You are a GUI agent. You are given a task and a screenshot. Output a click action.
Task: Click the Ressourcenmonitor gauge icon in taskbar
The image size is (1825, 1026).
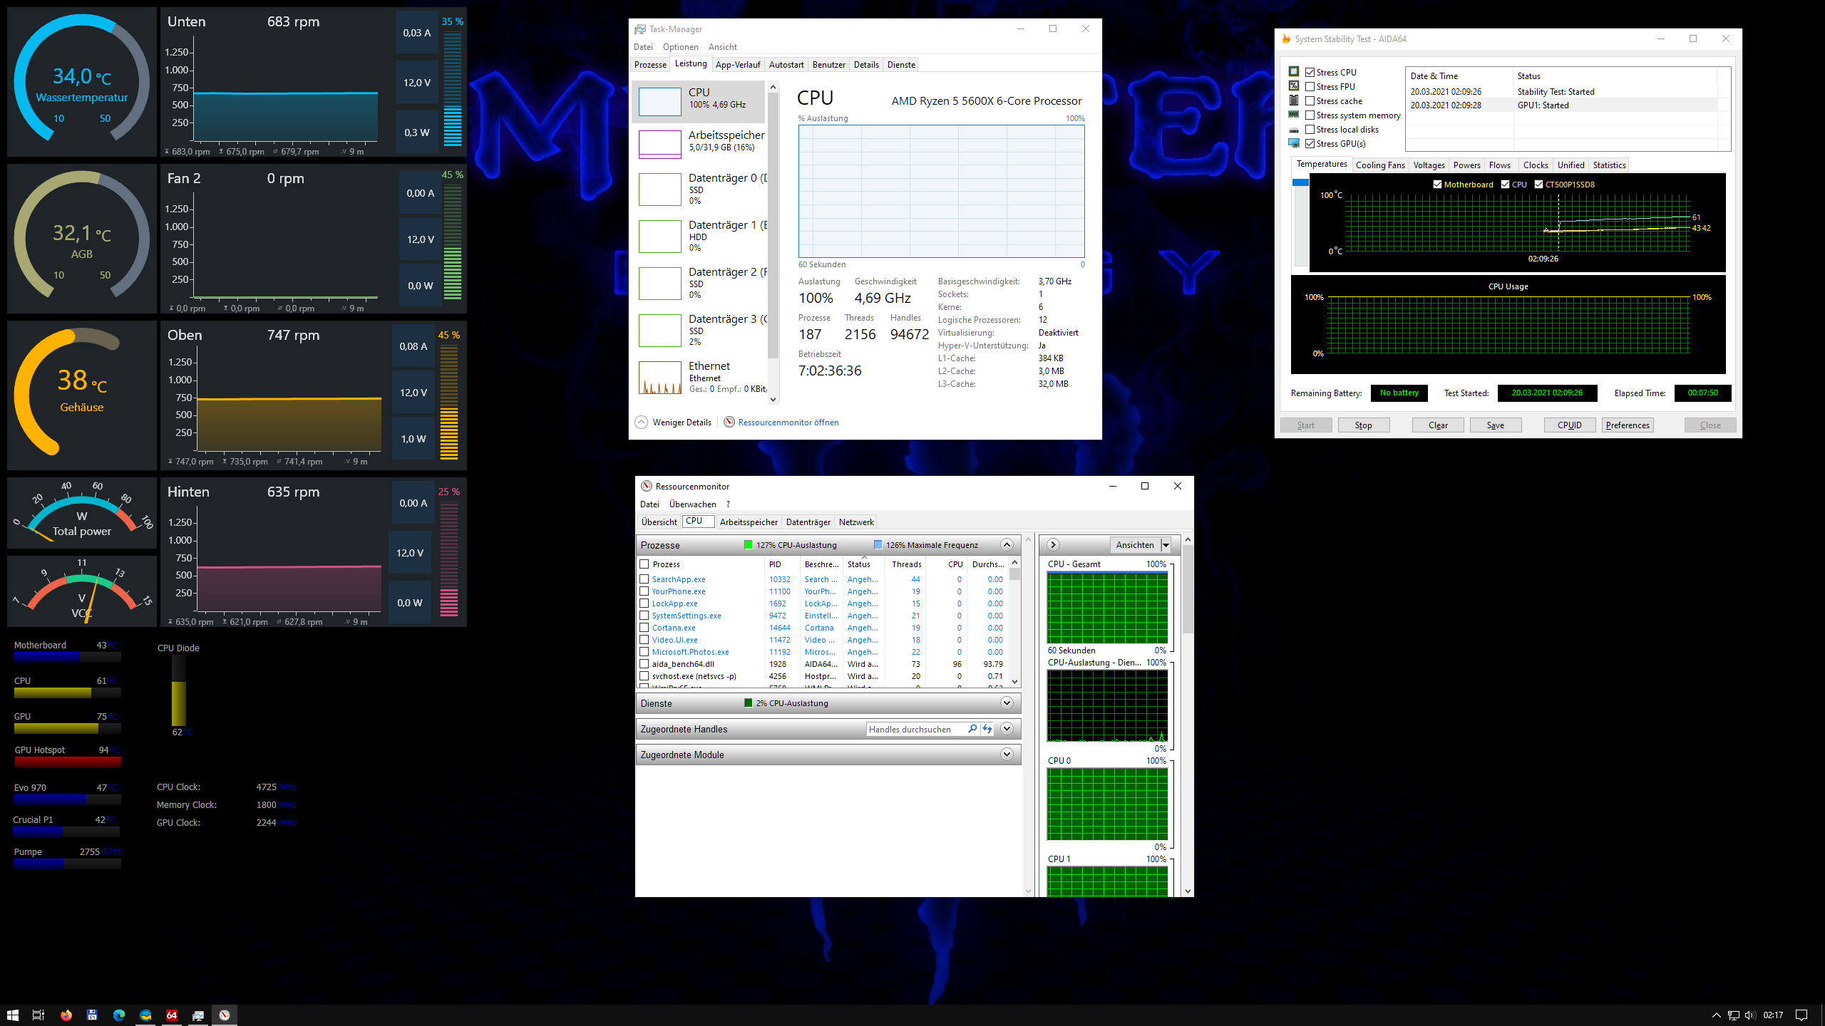[x=225, y=1015]
